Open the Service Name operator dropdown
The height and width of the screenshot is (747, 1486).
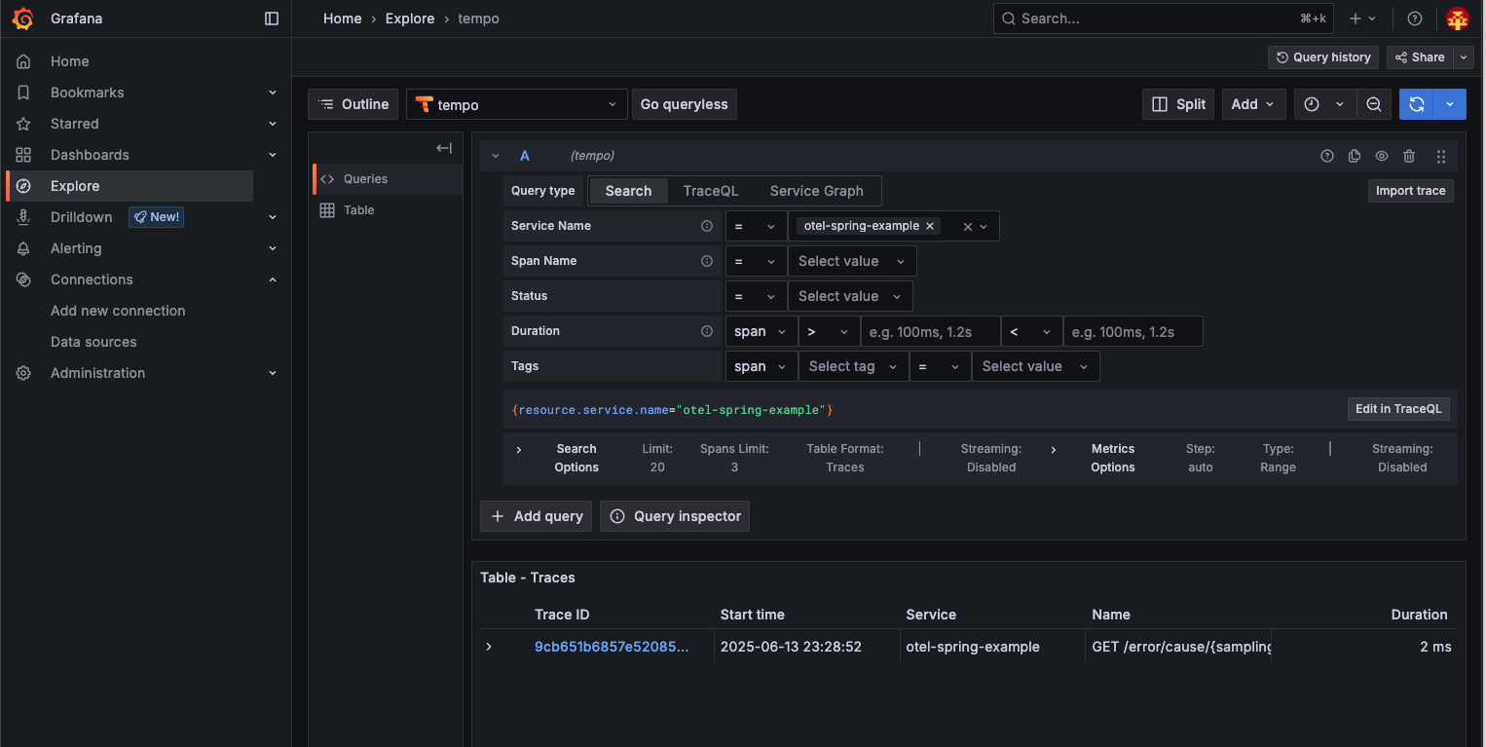[x=756, y=226]
